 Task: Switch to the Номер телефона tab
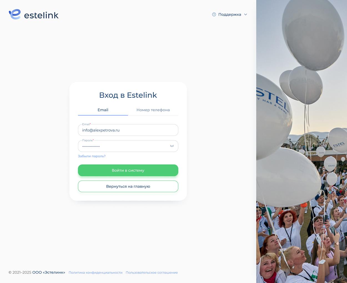click(153, 110)
